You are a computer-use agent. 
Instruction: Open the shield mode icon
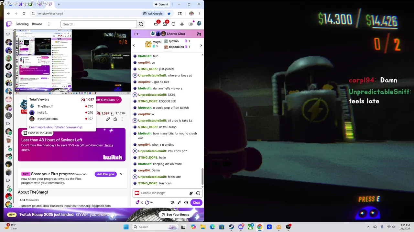[172, 203]
